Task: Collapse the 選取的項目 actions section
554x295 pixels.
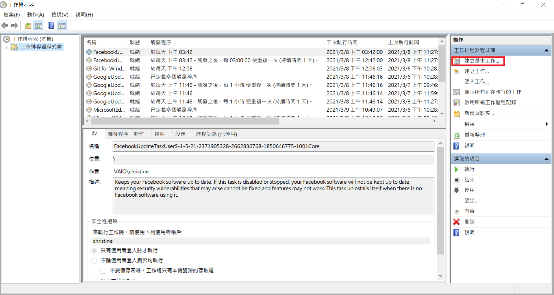Action: click(546, 159)
